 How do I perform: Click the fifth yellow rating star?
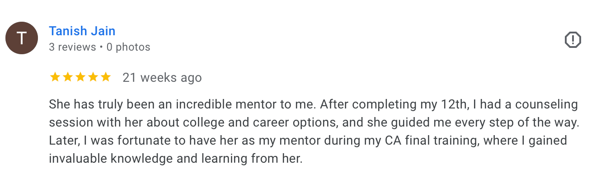(x=106, y=77)
